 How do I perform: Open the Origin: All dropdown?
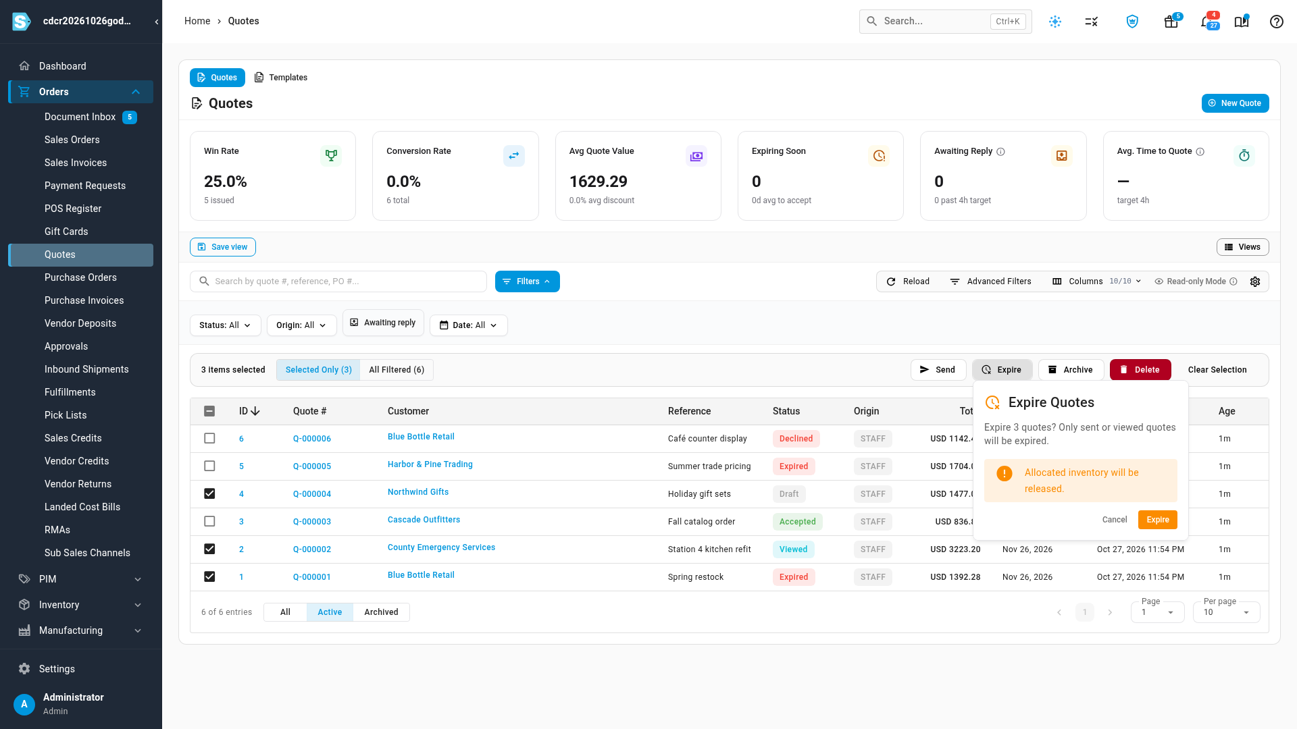(301, 325)
